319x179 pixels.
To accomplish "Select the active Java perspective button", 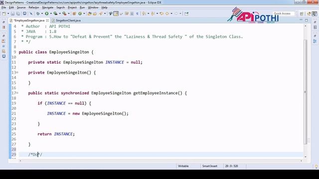I will coord(315,13).
